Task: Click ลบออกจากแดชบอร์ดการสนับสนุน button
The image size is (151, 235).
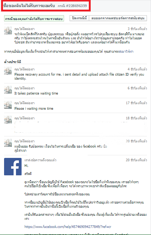Action: click(x=118, y=18)
